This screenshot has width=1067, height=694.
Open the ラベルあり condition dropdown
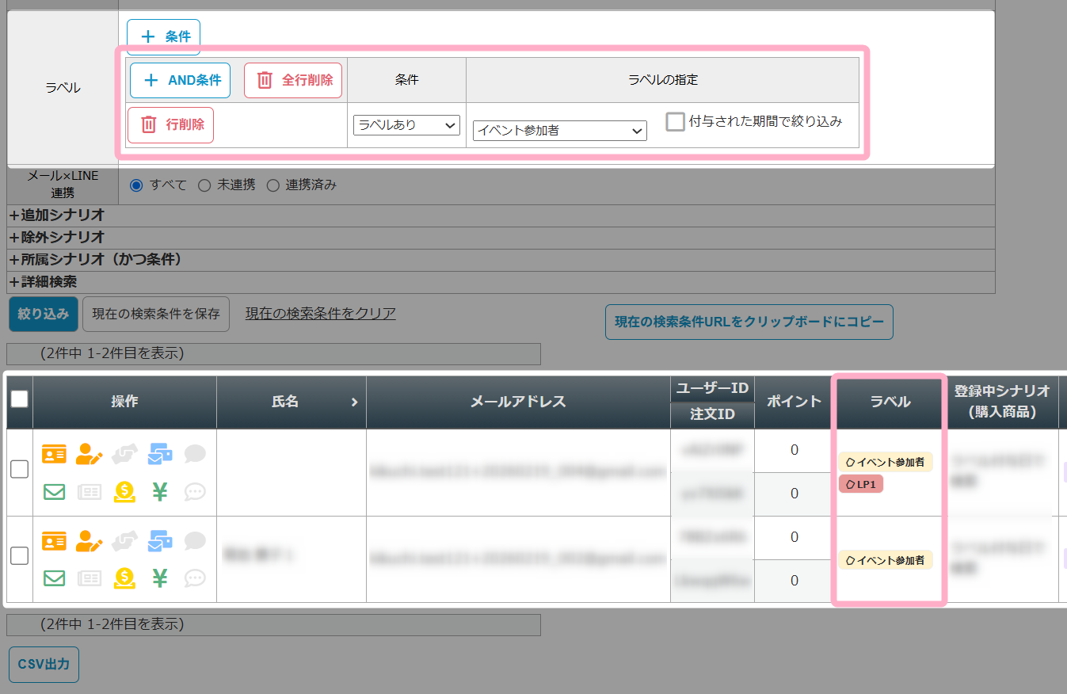click(x=406, y=125)
